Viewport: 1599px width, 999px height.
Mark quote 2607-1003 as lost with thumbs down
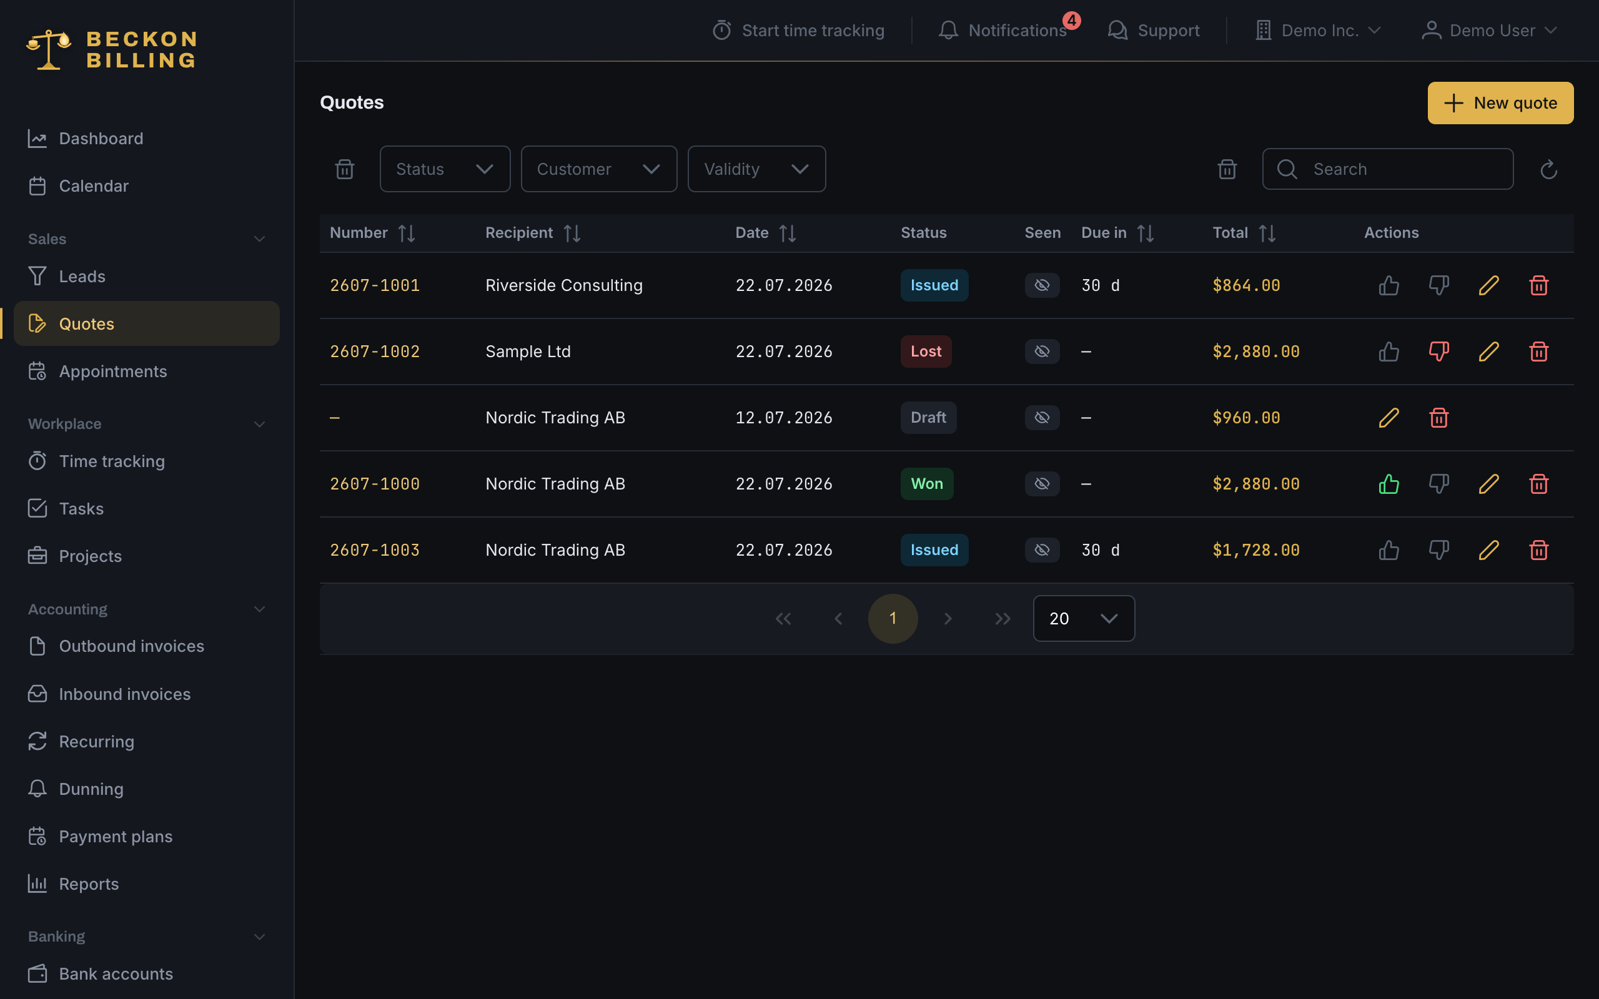coord(1438,549)
